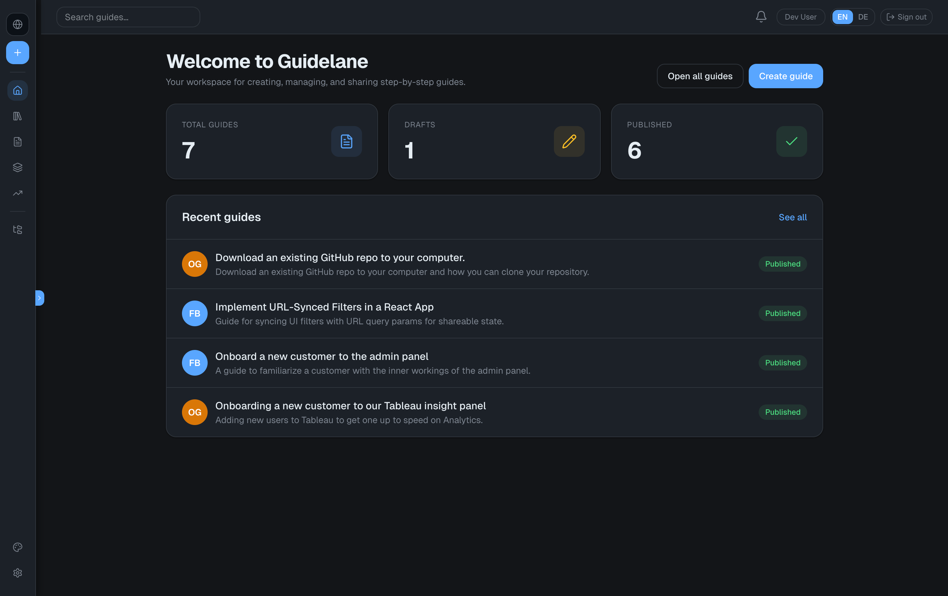Switch language to DE
The image size is (948, 596).
(863, 17)
